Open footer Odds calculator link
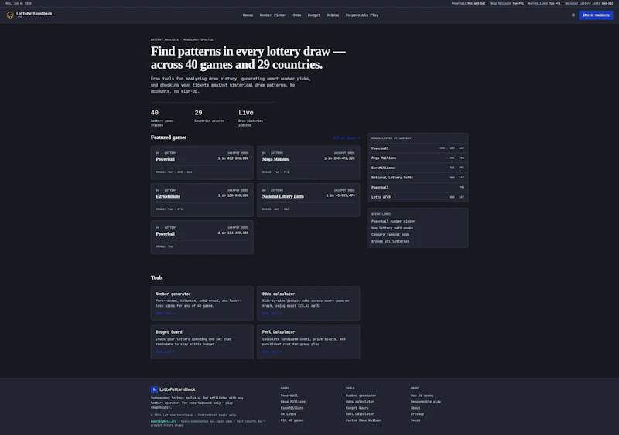The image size is (619, 435). click(x=360, y=402)
